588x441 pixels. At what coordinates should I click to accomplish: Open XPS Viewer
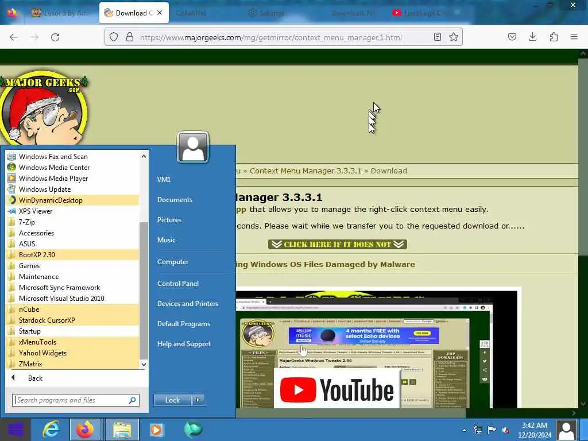(72, 211)
